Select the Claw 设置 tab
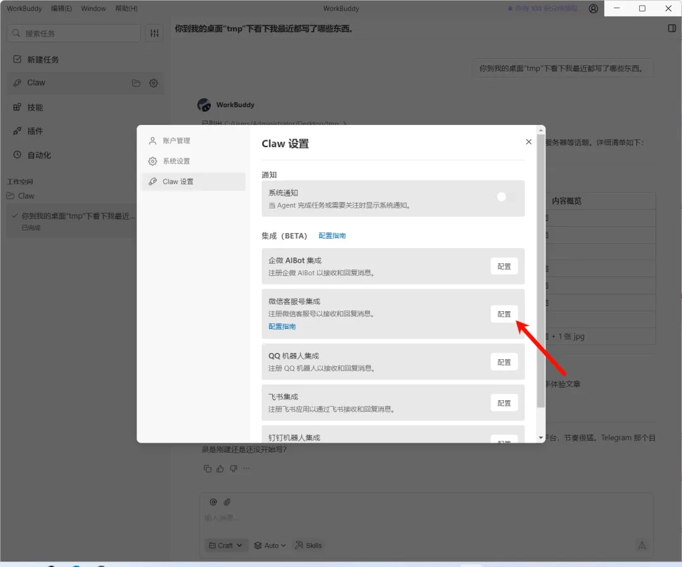The width and height of the screenshot is (682, 567). (194, 181)
